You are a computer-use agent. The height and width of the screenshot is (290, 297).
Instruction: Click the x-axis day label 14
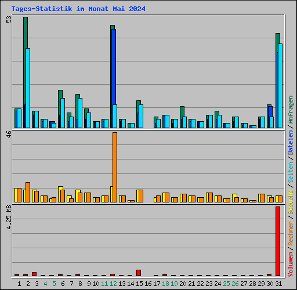pos(131,284)
